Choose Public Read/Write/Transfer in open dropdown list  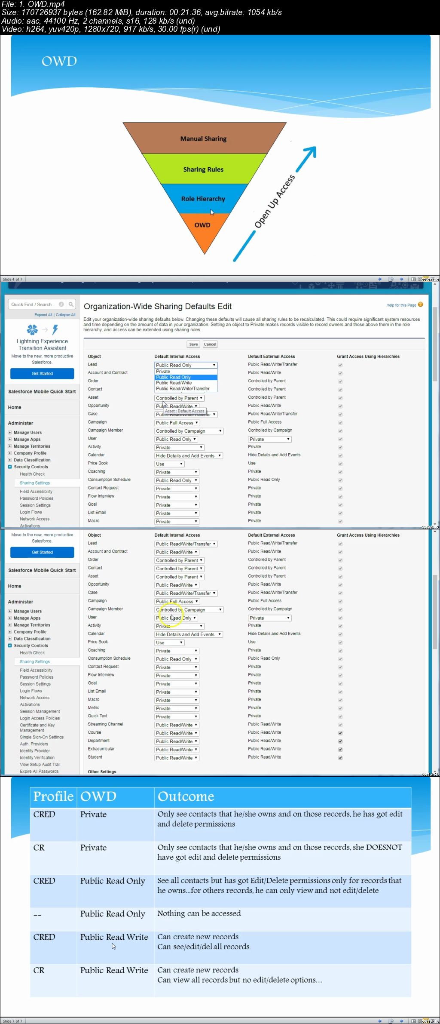click(186, 388)
